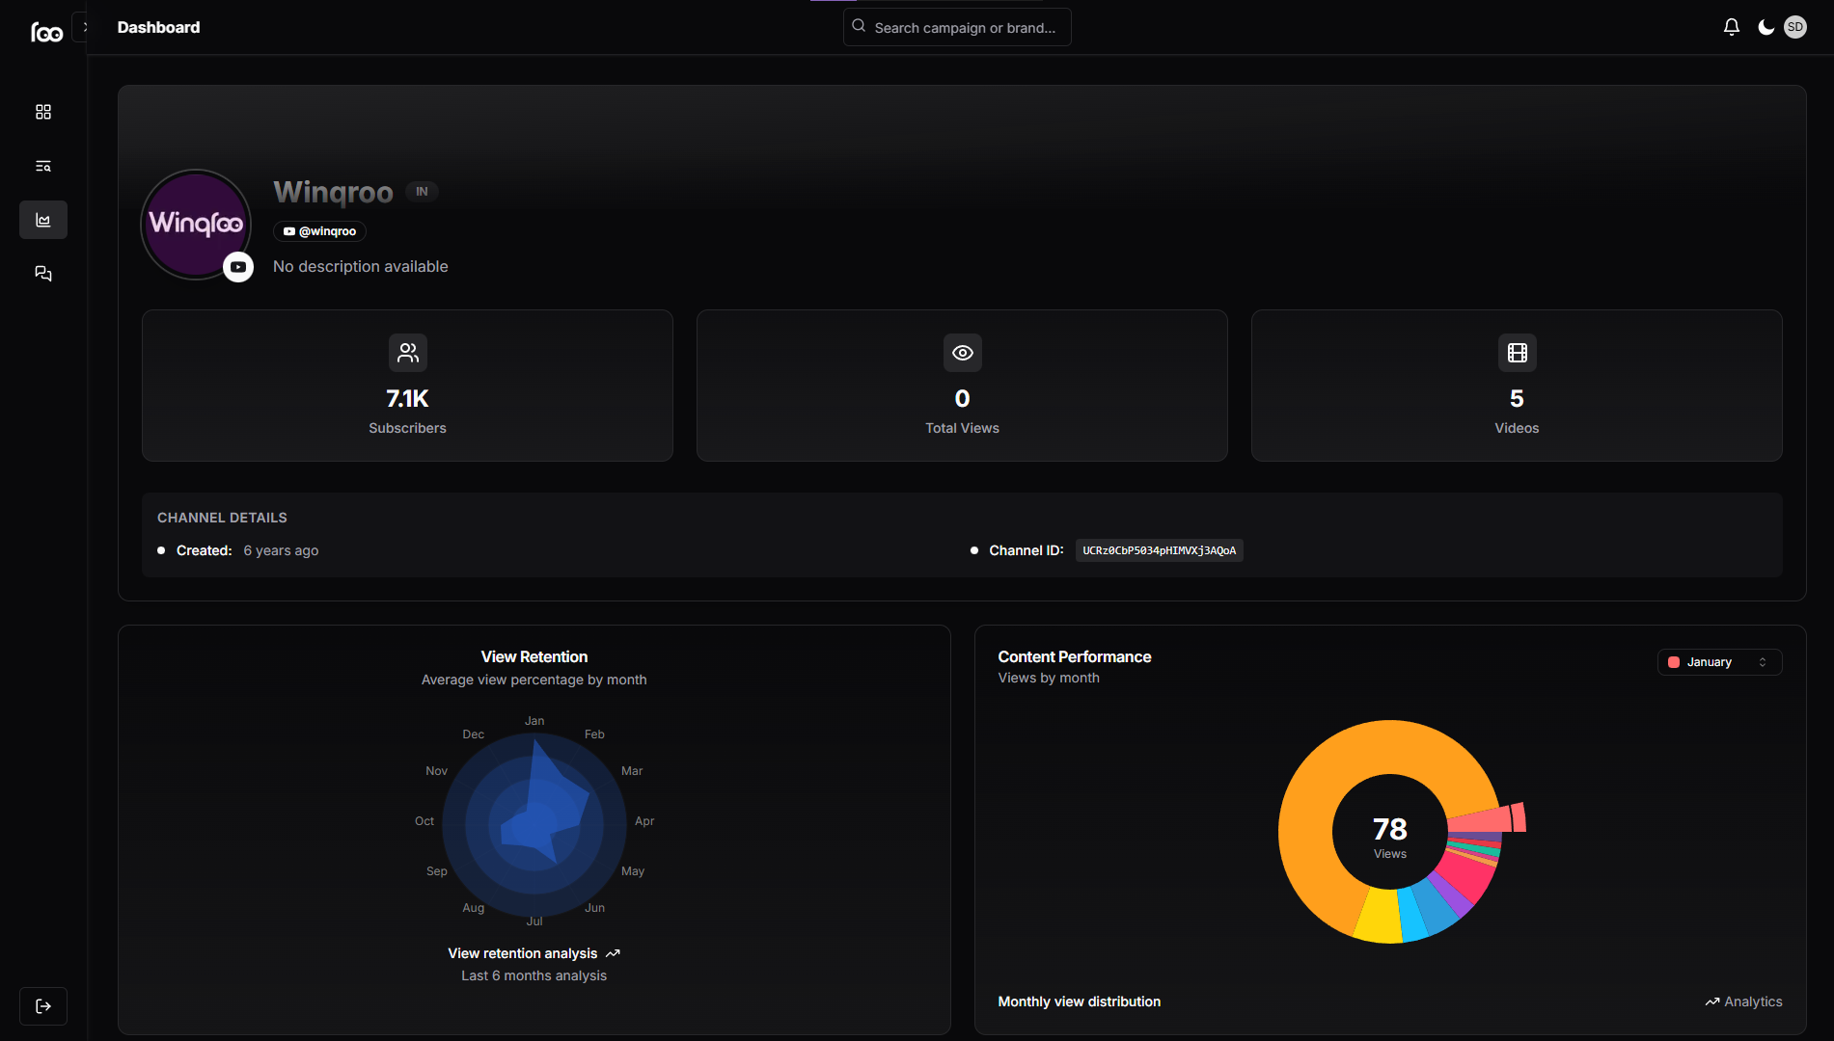The width and height of the screenshot is (1834, 1041).
Task: Open the dashboard grid icon in sidebar
Action: [43, 112]
